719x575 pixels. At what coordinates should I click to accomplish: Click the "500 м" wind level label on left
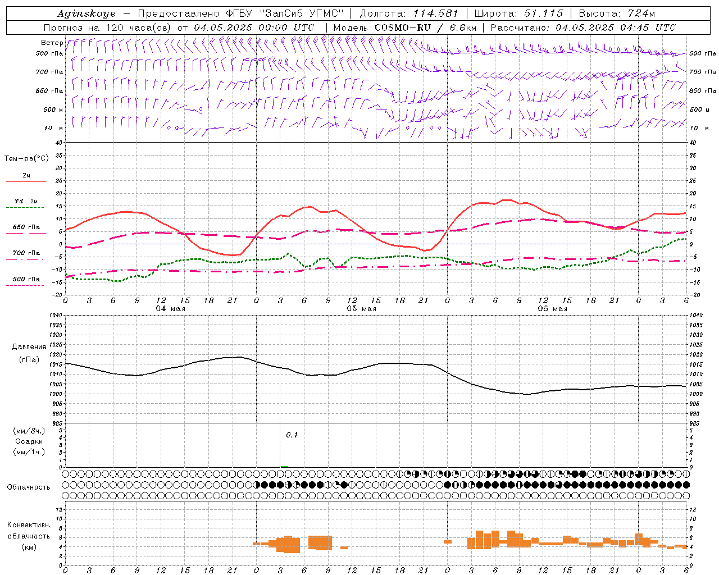(53, 109)
